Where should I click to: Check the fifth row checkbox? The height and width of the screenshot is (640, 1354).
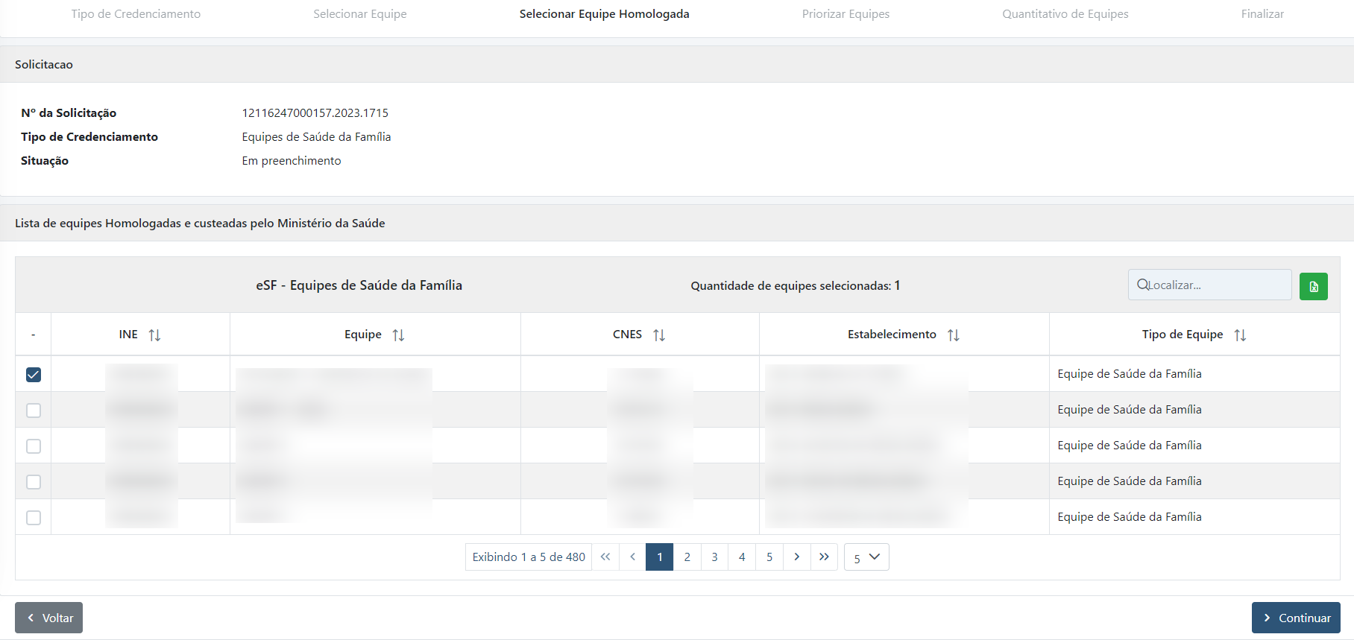pyautogui.click(x=34, y=518)
